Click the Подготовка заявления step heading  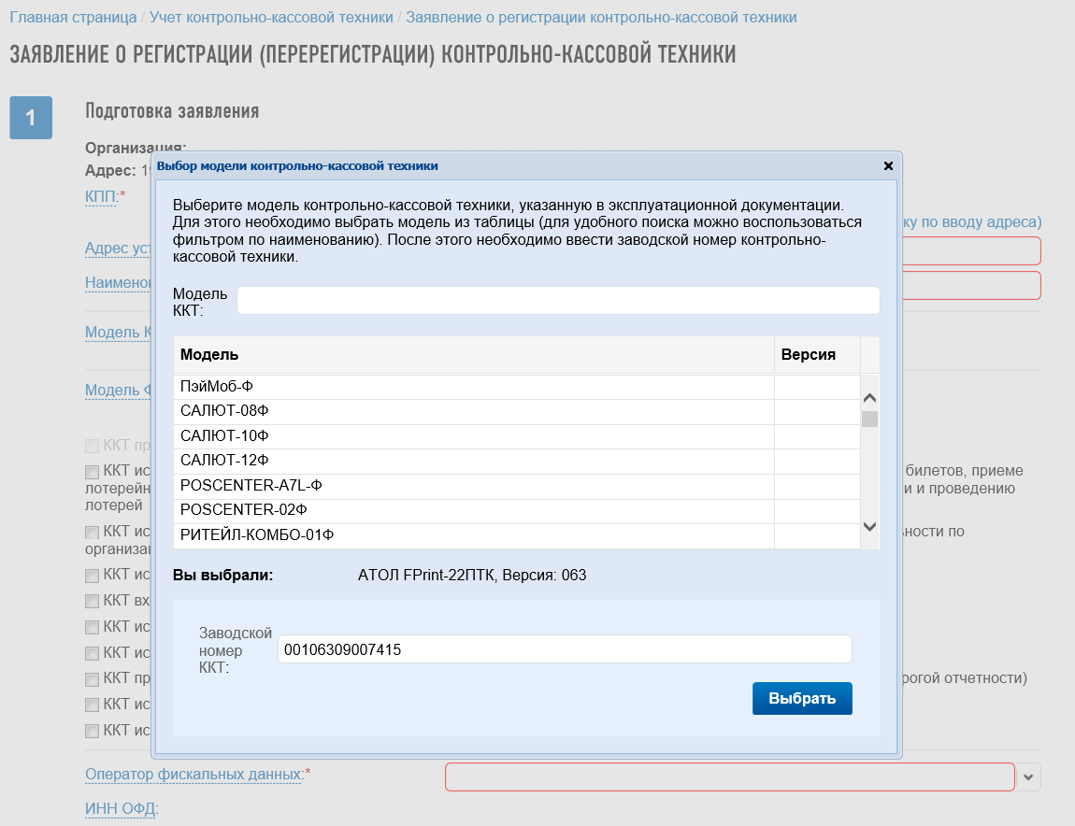(x=172, y=111)
